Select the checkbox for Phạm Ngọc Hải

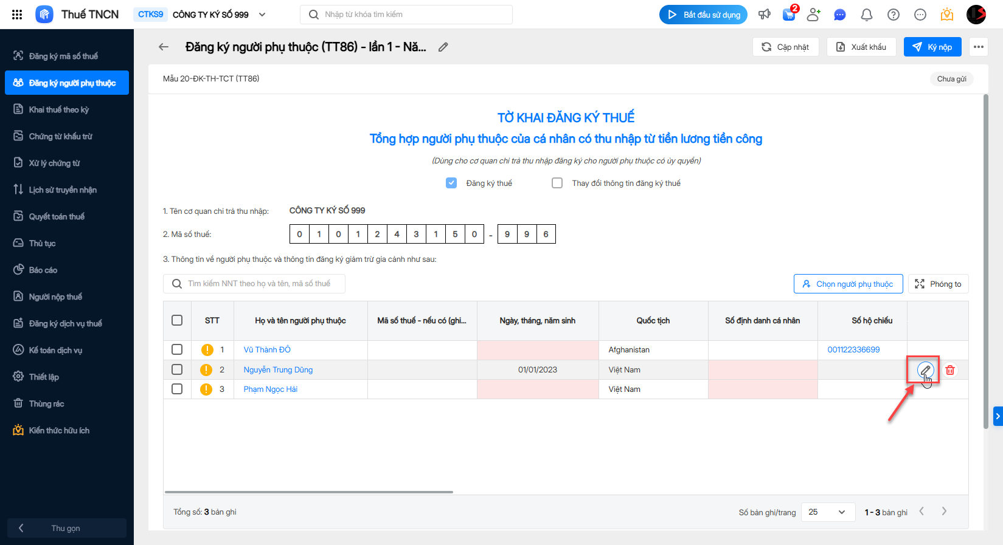point(177,389)
